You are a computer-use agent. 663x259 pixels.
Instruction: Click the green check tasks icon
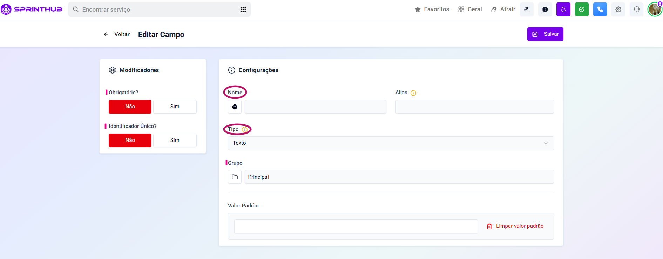(x=581, y=9)
